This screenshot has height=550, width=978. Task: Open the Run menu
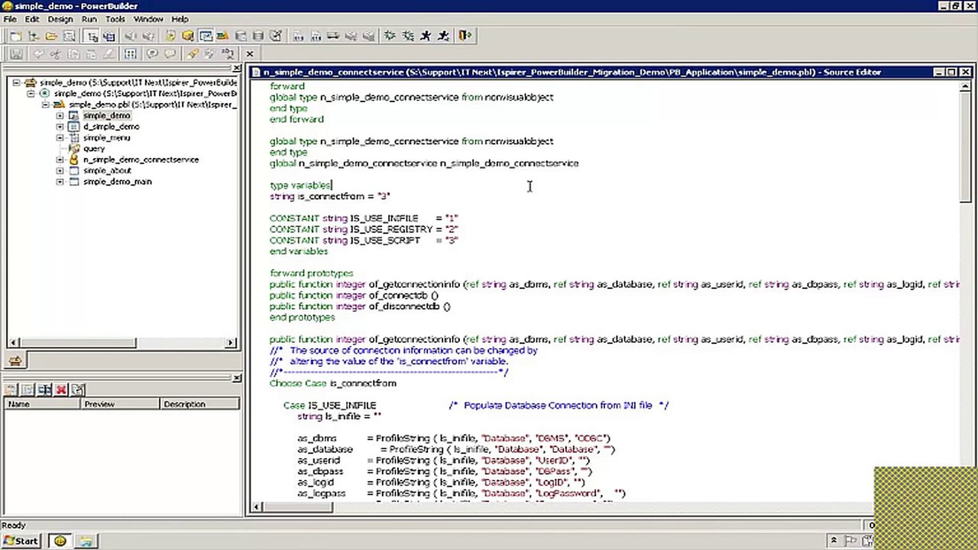(x=89, y=19)
